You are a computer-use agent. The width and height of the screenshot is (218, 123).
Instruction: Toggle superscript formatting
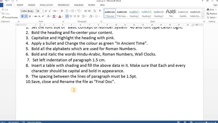click(x=43, y=16)
